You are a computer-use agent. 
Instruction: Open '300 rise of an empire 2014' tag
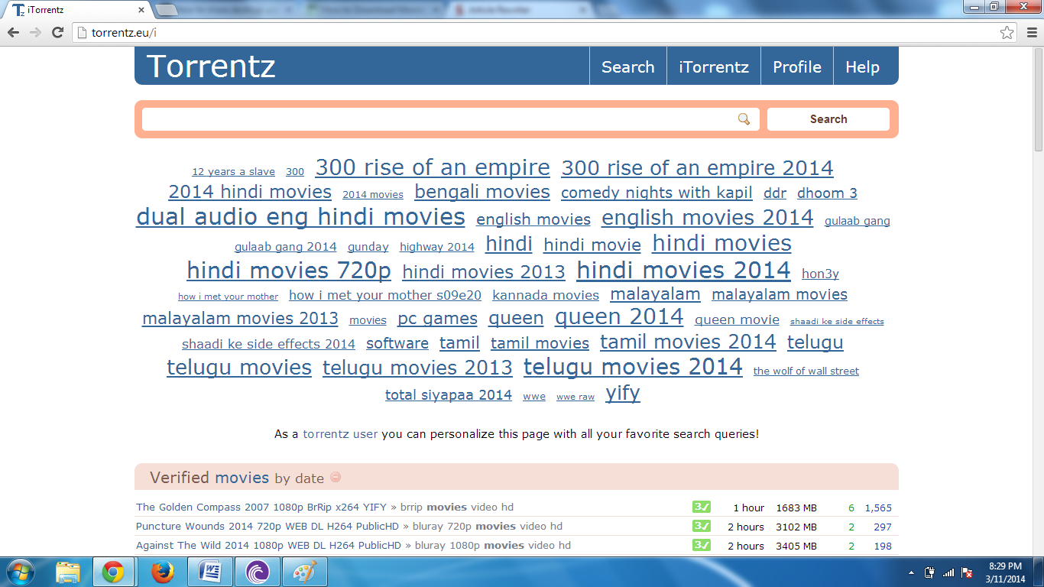(x=697, y=168)
